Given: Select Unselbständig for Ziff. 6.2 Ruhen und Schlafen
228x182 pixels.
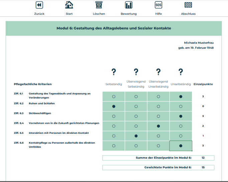Looking at the screenshot, I should [181, 106].
